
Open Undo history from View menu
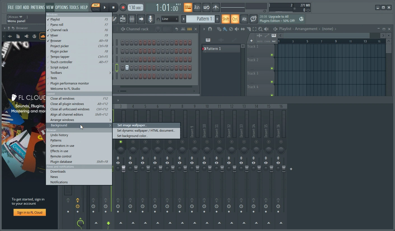(79, 135)
